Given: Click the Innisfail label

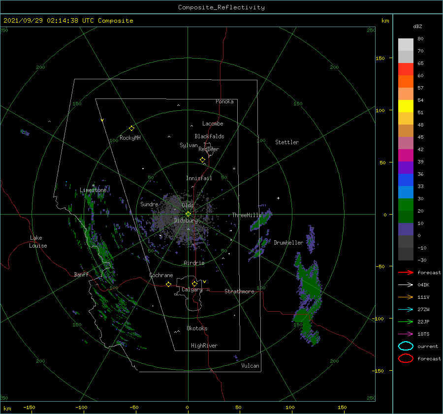Looking at the screenshot, I should 199,178.
